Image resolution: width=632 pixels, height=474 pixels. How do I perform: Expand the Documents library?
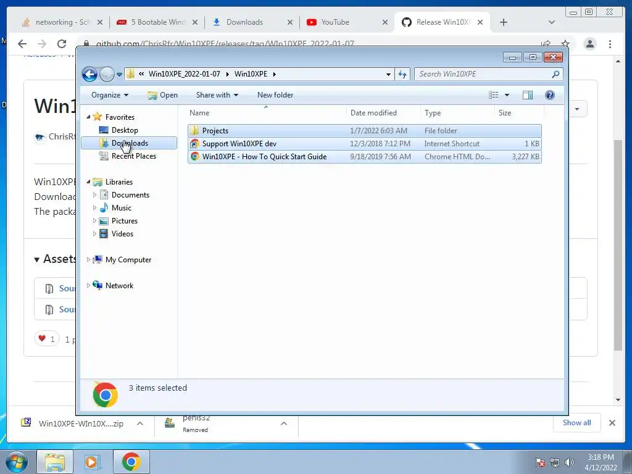coord(94,194)
